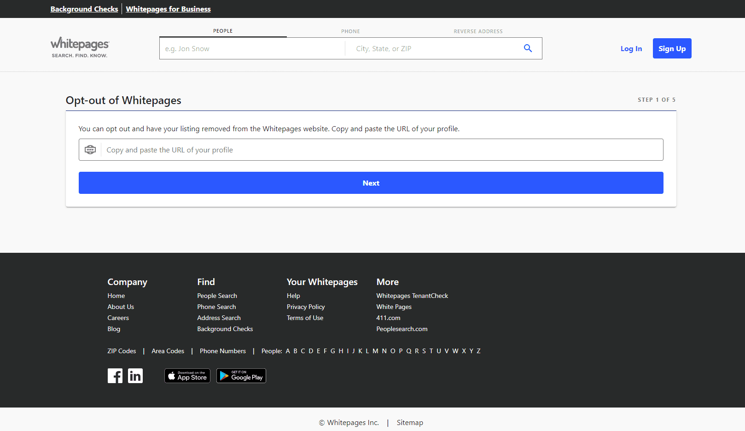
Task: Open the About Us link
Action: tap(121, 307)
